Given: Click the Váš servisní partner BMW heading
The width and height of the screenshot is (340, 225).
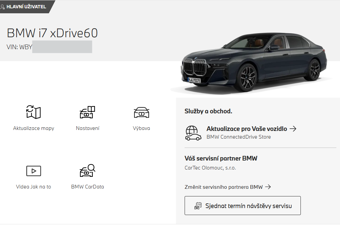Looking at the screenshot, I should pyautogui.click(x=221, y=158).
